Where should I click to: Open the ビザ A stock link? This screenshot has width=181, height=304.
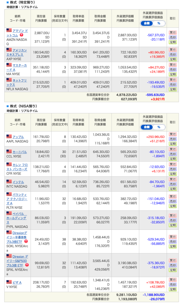coord(17,282)
